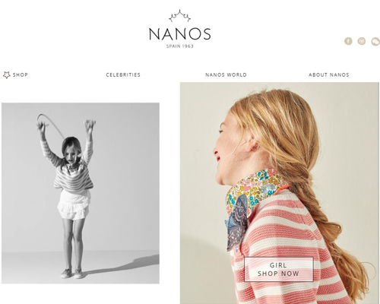Click the SPAIN 1963 tagline text

[x=180, y=46]
